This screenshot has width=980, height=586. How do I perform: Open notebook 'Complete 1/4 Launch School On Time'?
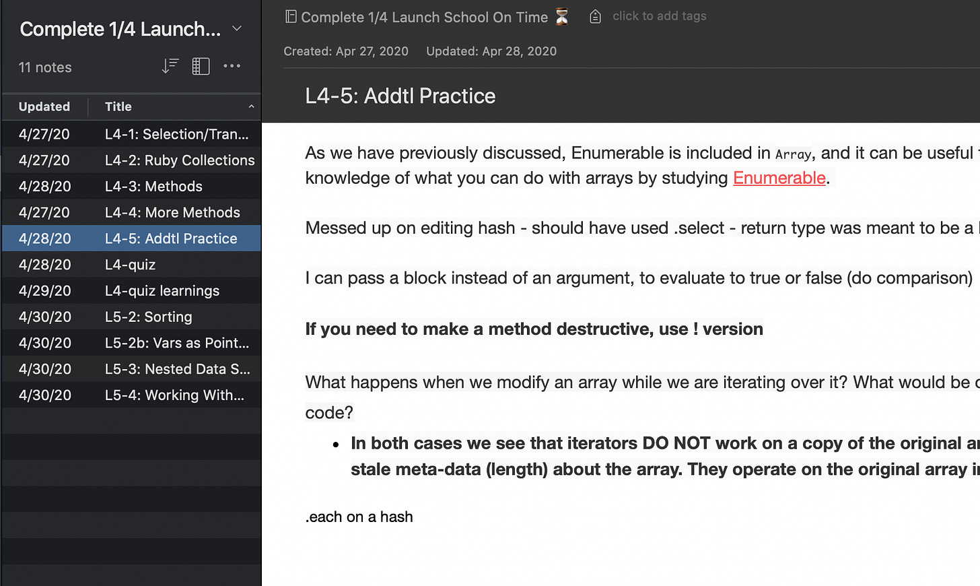click(424, 18)
